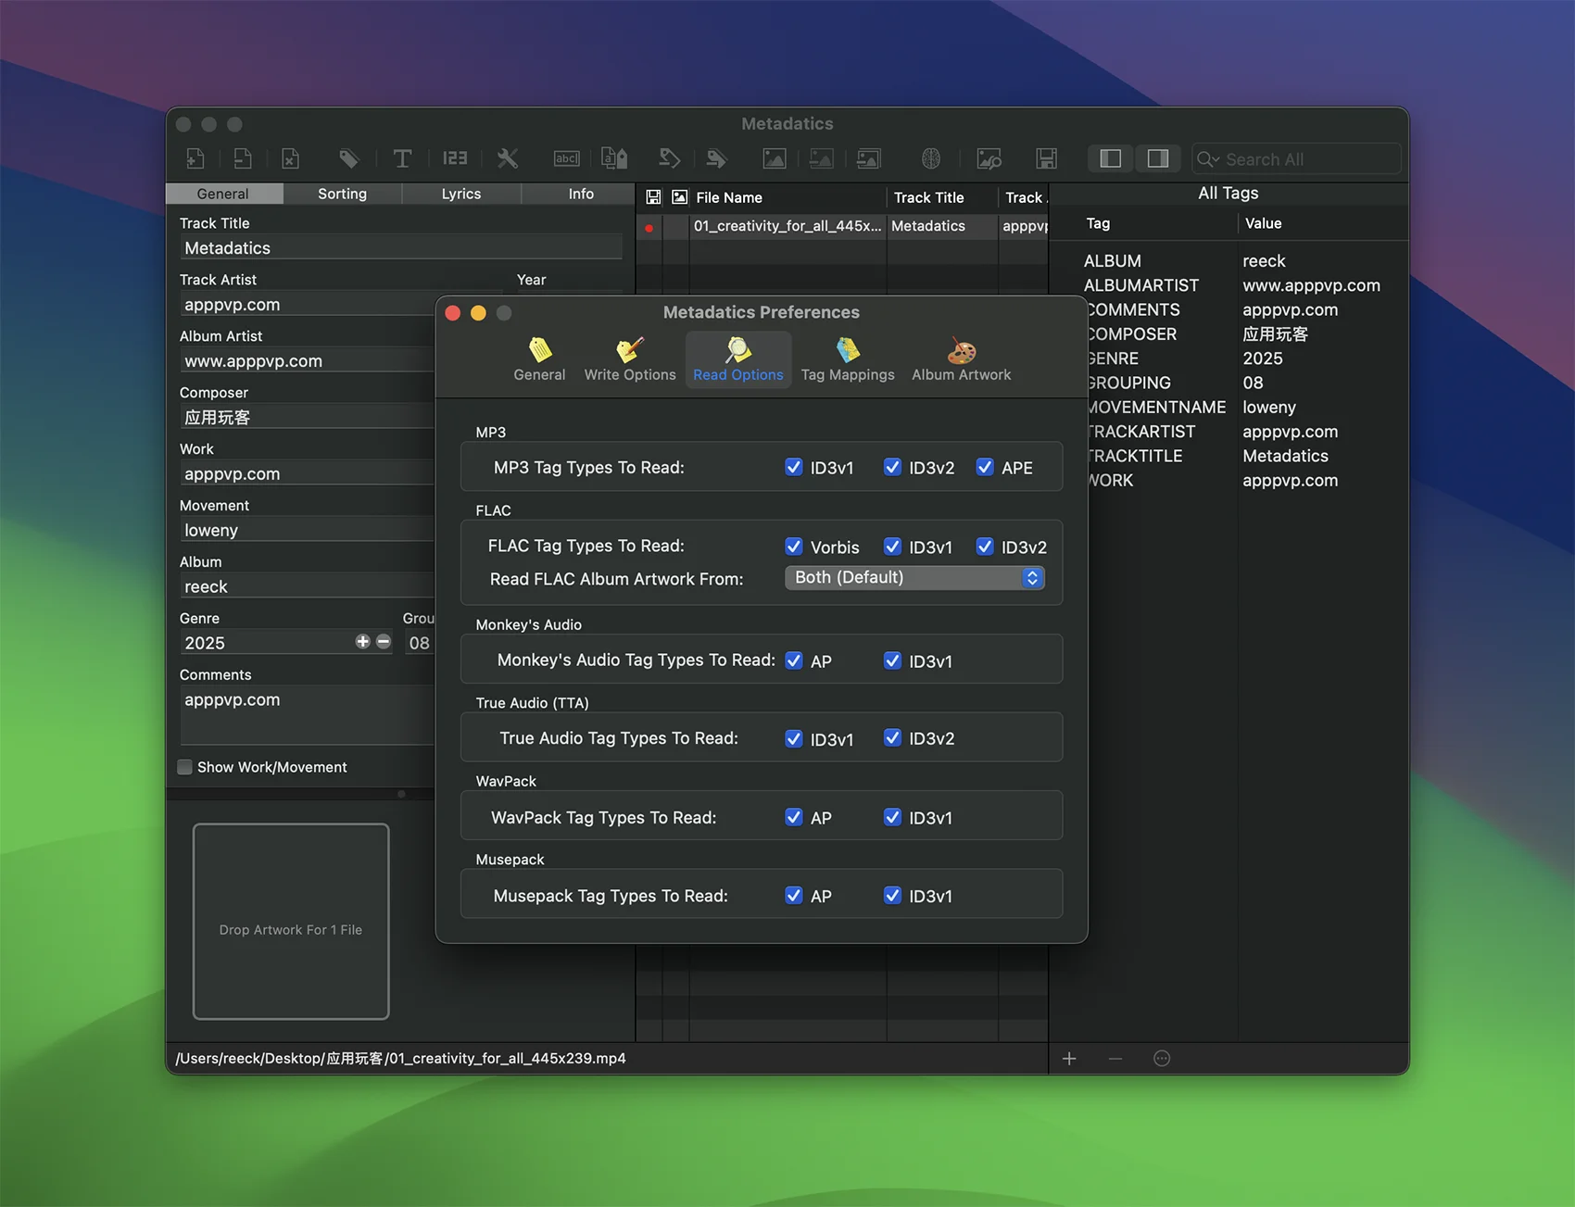The height and width of the screenshot is (1207, 1575).
Task: Uncheck FLAC Vorbis checkbox
Action: pos(794,547)
